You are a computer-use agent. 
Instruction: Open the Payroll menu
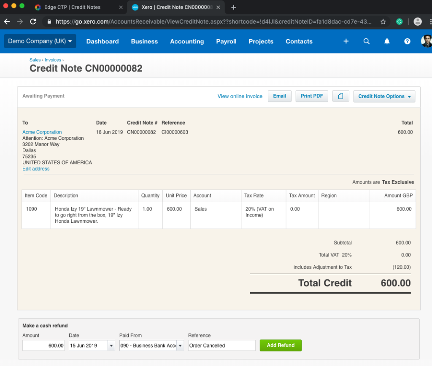pos(226,42)
